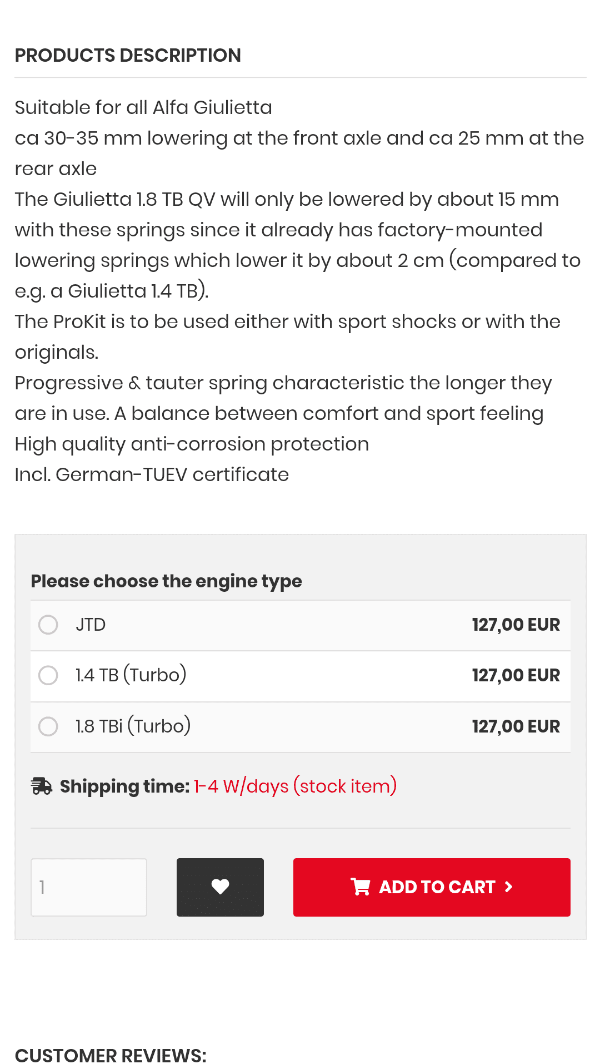Click the 1.8 TBi row price
Screen dimensions: 600x1064
click(516, 726)
